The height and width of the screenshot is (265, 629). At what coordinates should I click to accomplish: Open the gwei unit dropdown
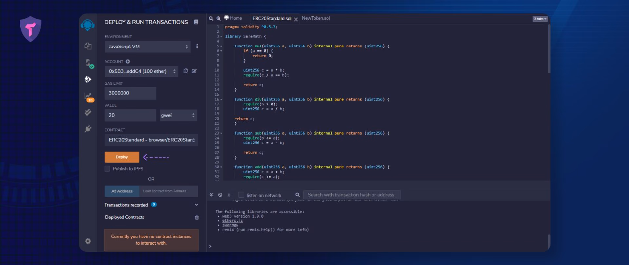[178, 115]
